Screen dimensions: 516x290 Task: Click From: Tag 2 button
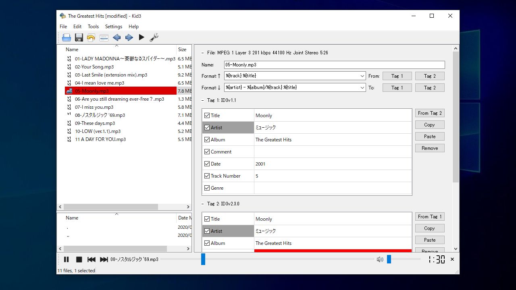[430, 76]
